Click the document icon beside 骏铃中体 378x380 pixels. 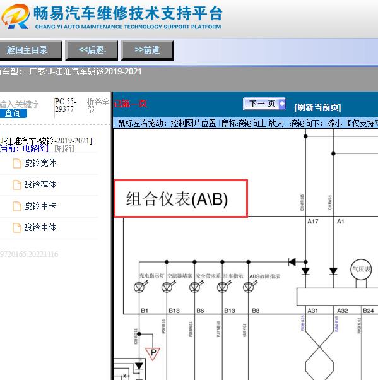(x=16, y=228)
